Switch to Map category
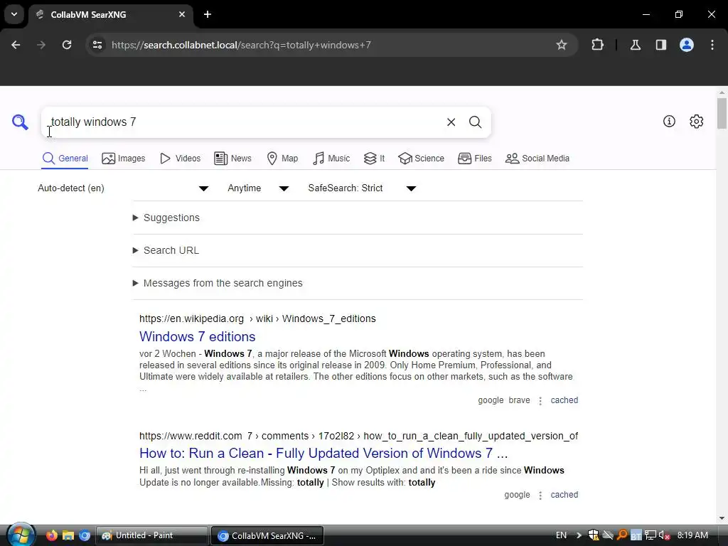The width and height of the screenshot is (728, 546). [282, 159]
